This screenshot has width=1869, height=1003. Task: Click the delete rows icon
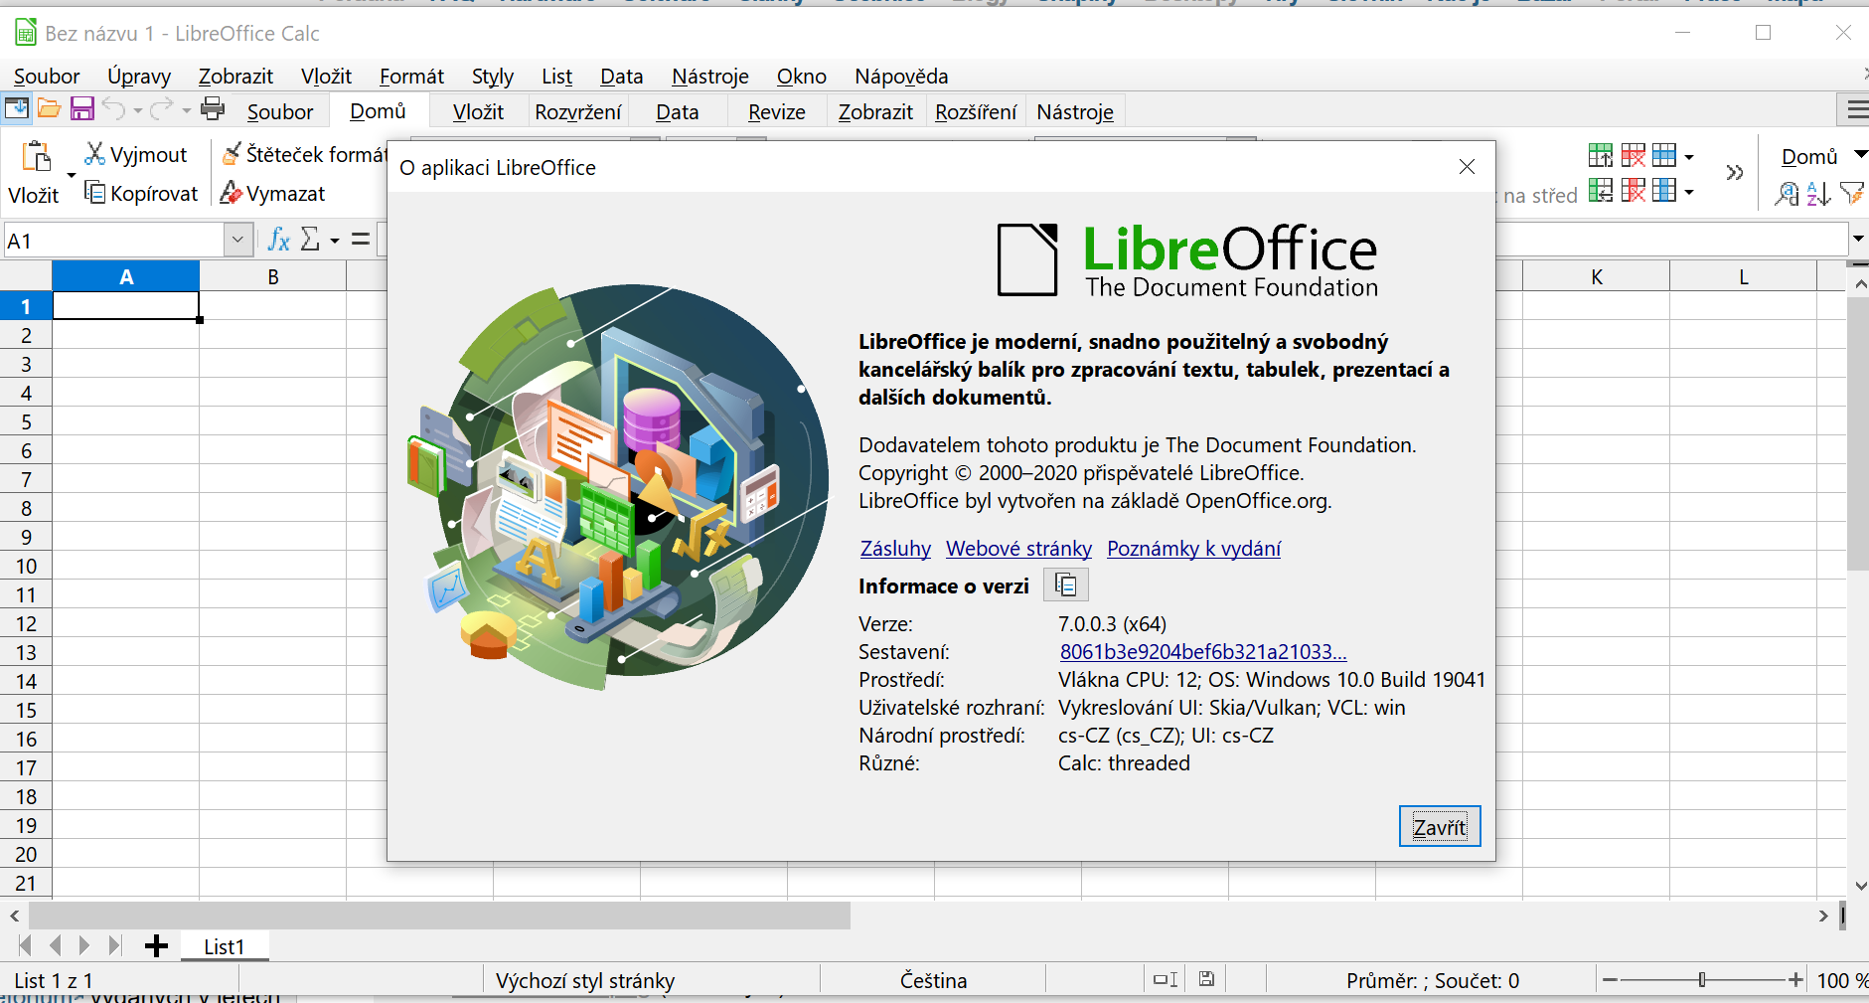click(1633, 155)
